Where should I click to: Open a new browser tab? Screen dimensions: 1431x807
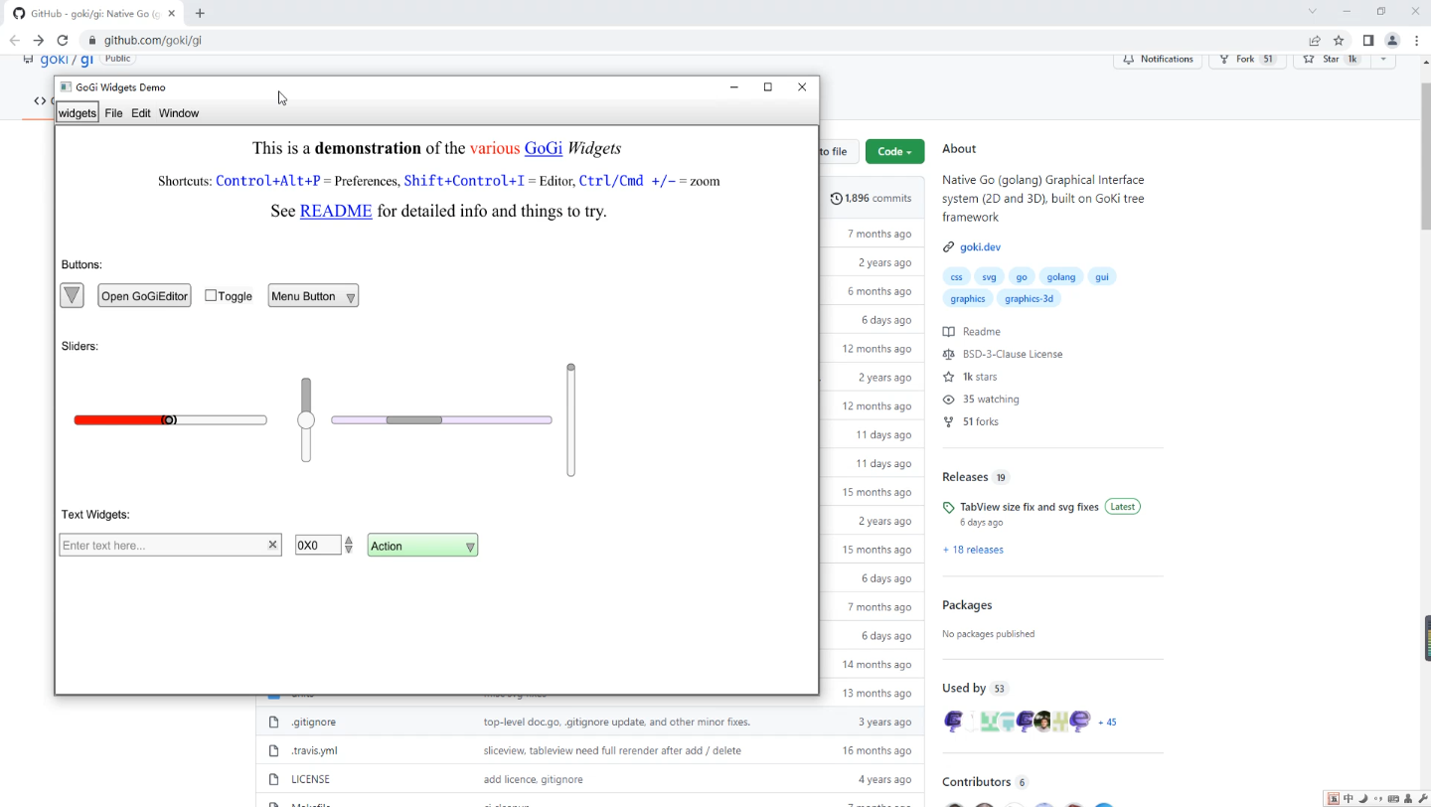(x=200, y=13)
